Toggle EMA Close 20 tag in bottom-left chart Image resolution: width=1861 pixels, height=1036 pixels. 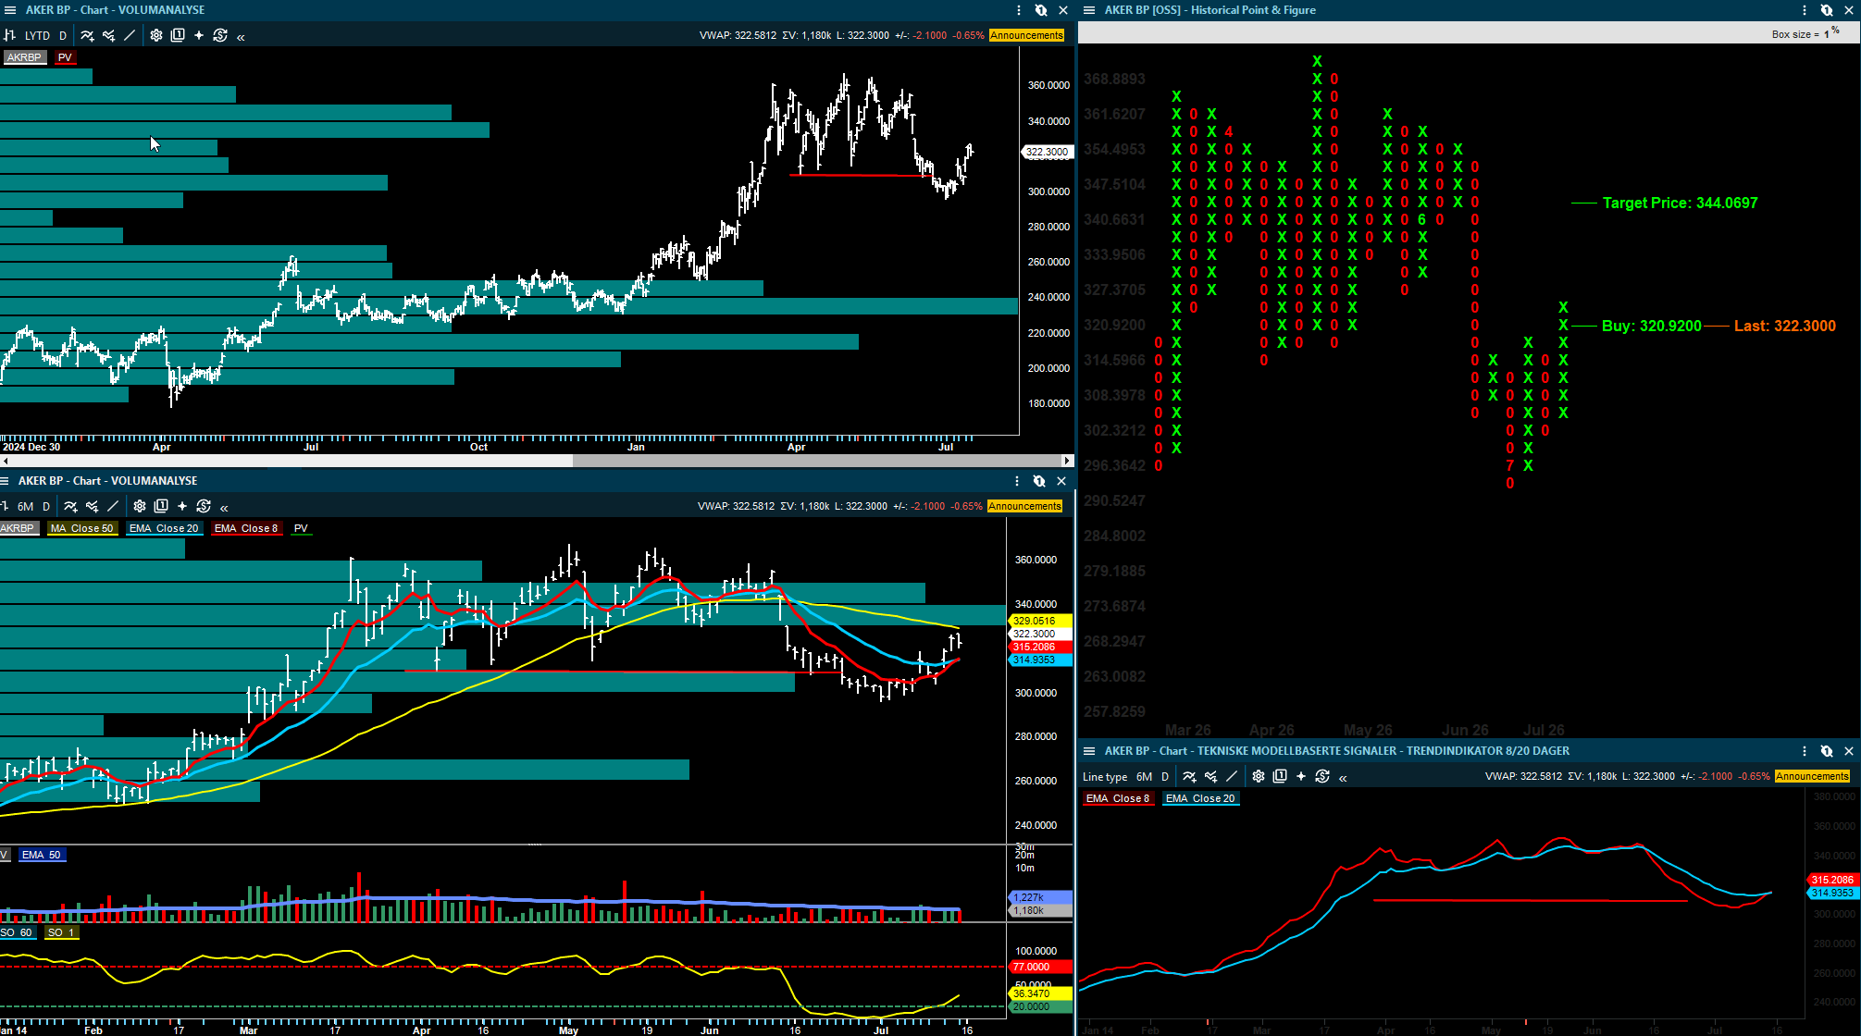point(164,528)
